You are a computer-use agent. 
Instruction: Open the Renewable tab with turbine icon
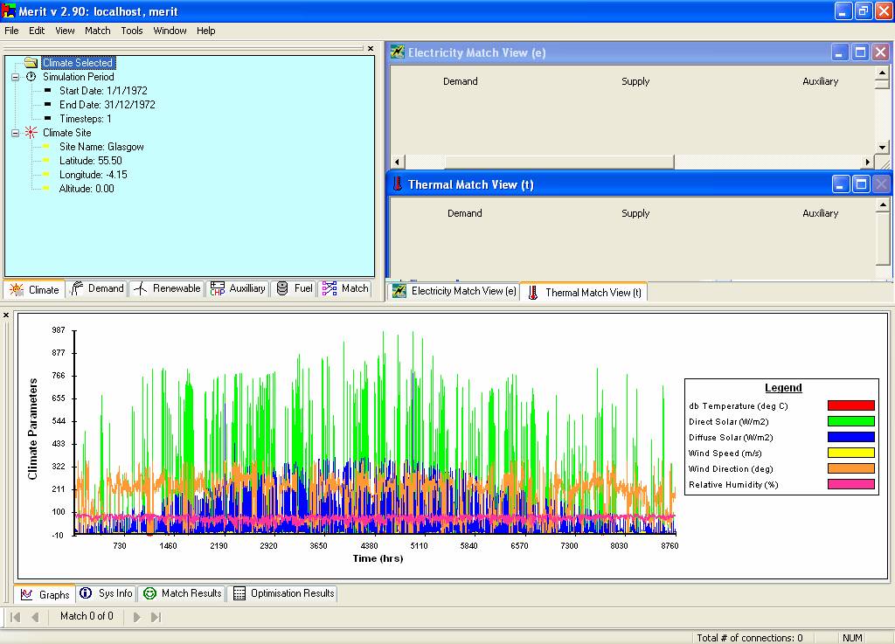[167, 288]
